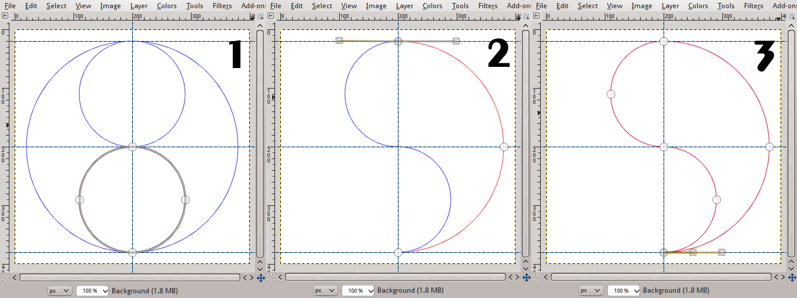Toggle zoom-on-resize icon in third window

(x=792, y=18)
